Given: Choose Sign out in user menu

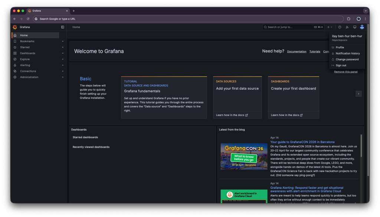Looking at the screenshot, I should point(341,65).
